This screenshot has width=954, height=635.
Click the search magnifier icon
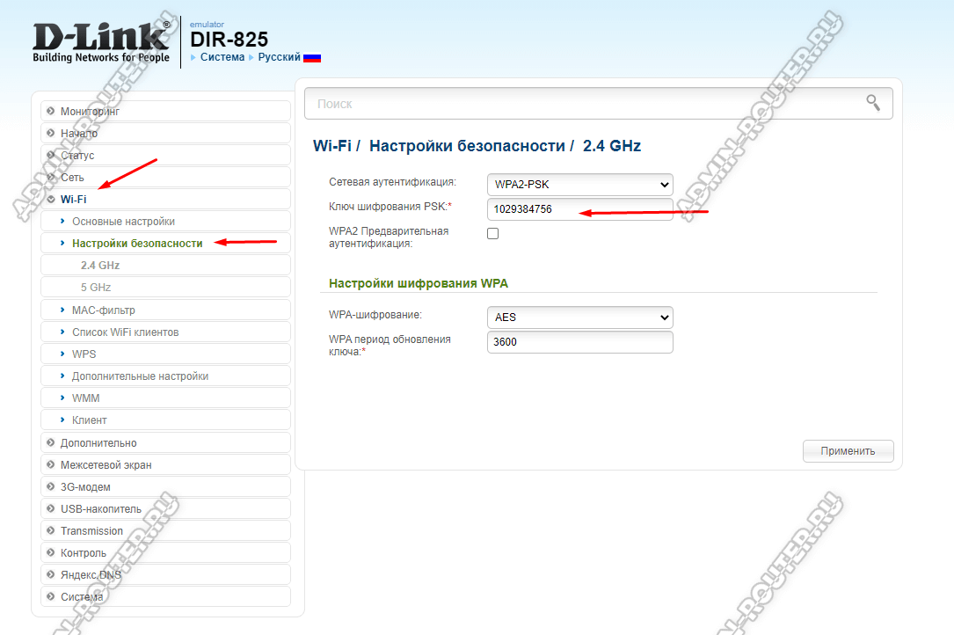pyautogui.click(x=872, y=103)
